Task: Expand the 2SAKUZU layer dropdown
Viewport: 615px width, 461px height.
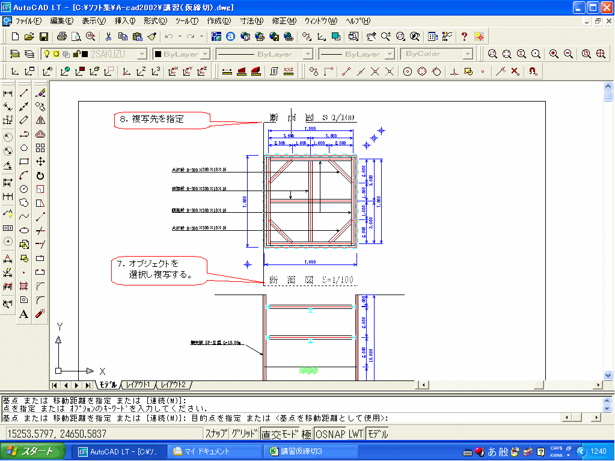Action: pos(142,54)
